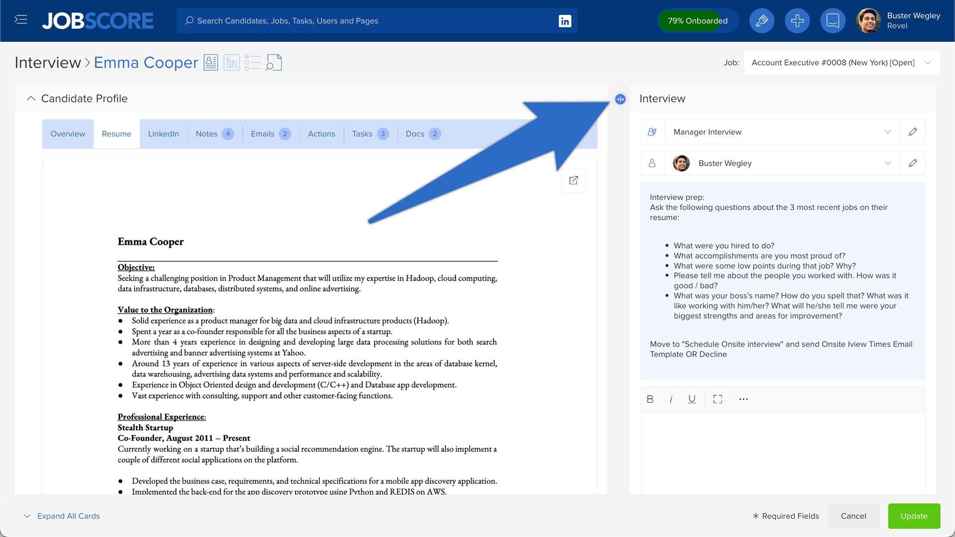Click the resume search document icon
Screen dimensions: 955x537
click(273, 62)
